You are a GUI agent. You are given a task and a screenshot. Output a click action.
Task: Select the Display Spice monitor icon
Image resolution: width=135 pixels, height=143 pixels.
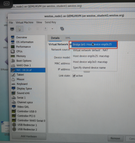click(14, 88)
